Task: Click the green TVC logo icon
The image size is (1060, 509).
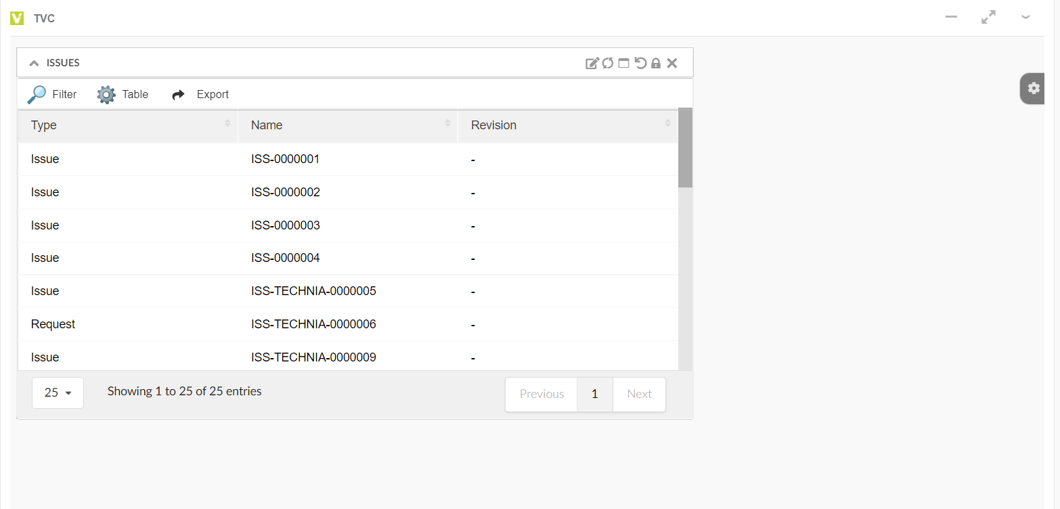Action: pos(18,18)
